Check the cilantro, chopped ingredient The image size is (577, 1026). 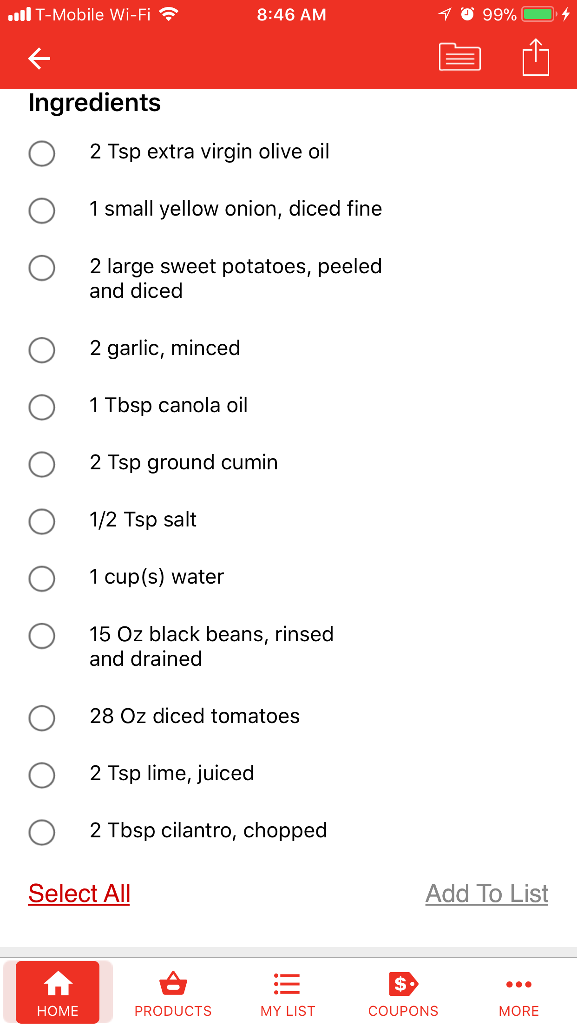point(42,832)
